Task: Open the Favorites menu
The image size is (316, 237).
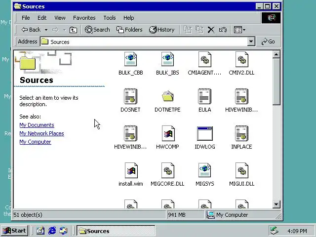Action: pos(84,18)
